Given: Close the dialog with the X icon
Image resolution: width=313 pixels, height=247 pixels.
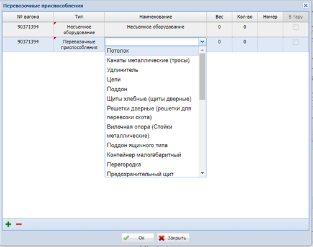Looking at the screenshot, I should coord(306,6).
